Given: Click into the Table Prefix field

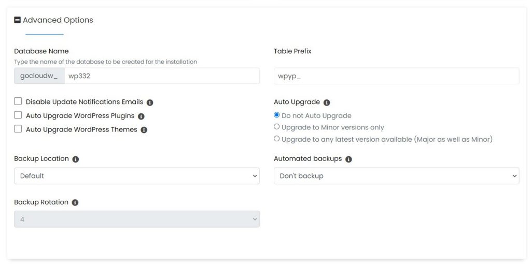Looking at the screenshot, I should tap(396, 76).
